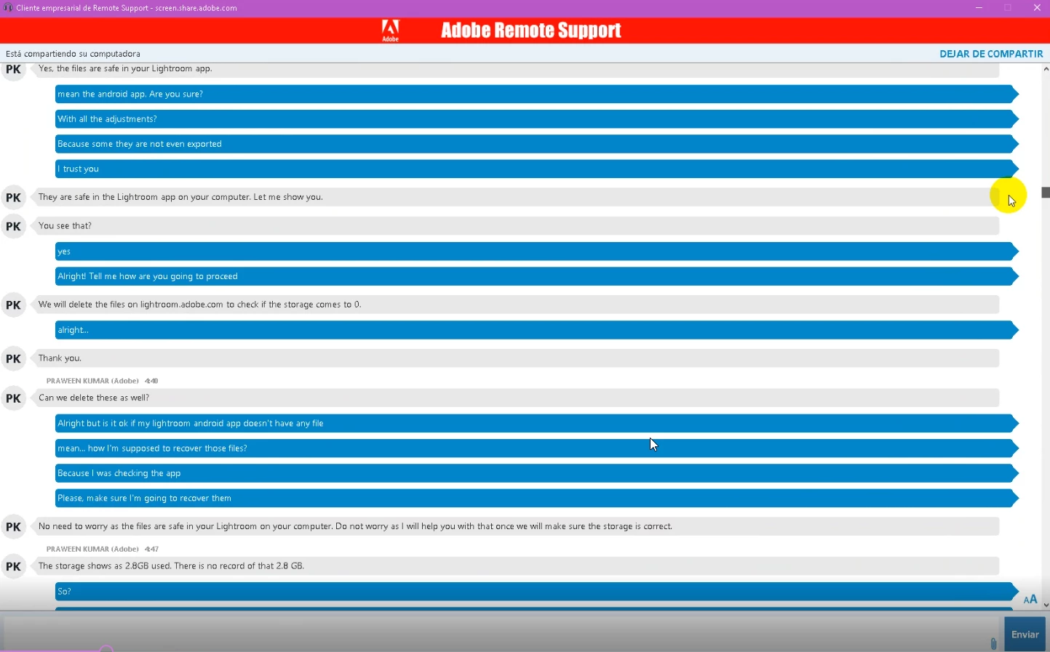Click PK avatar beside 'Thank you.'
The width and height of the screenshot is (1050, 652).
pos(14,359)
